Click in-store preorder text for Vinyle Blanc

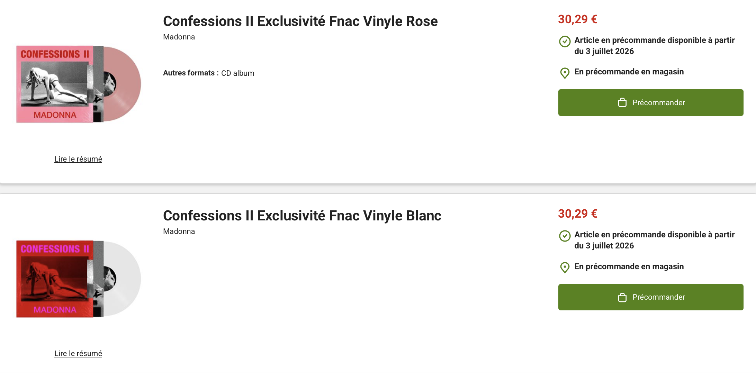[629, 266]
